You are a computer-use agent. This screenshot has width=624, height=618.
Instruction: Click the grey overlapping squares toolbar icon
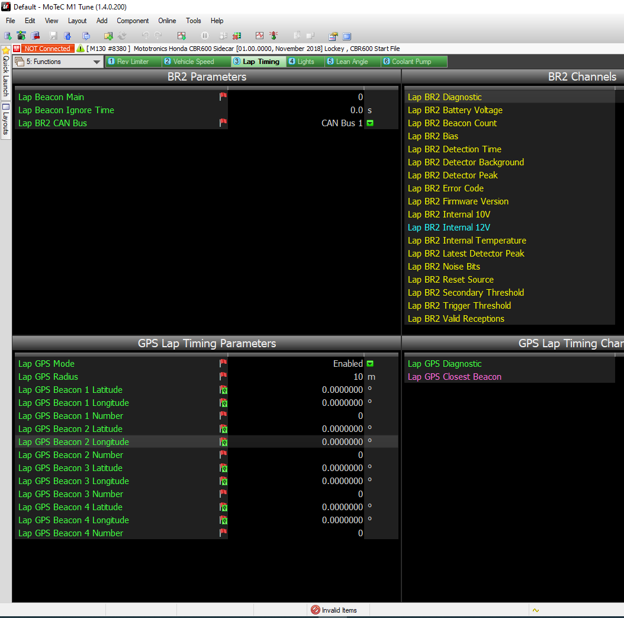point(310,36)
